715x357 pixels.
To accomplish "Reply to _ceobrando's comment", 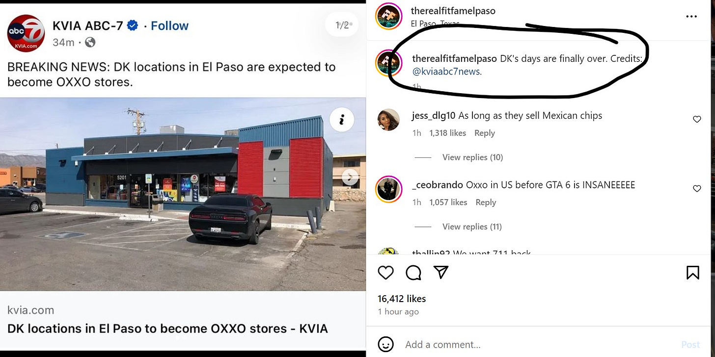I will click(x=486, y=202).
